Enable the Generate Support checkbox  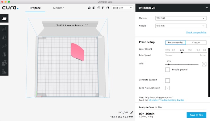point(167,80)
